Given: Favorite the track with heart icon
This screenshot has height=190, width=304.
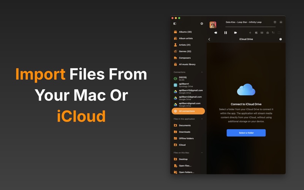Looking at the screenshot, I should (275, 22).
